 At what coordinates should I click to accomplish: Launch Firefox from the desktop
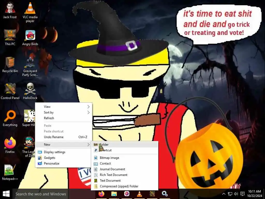coord(10,145)
